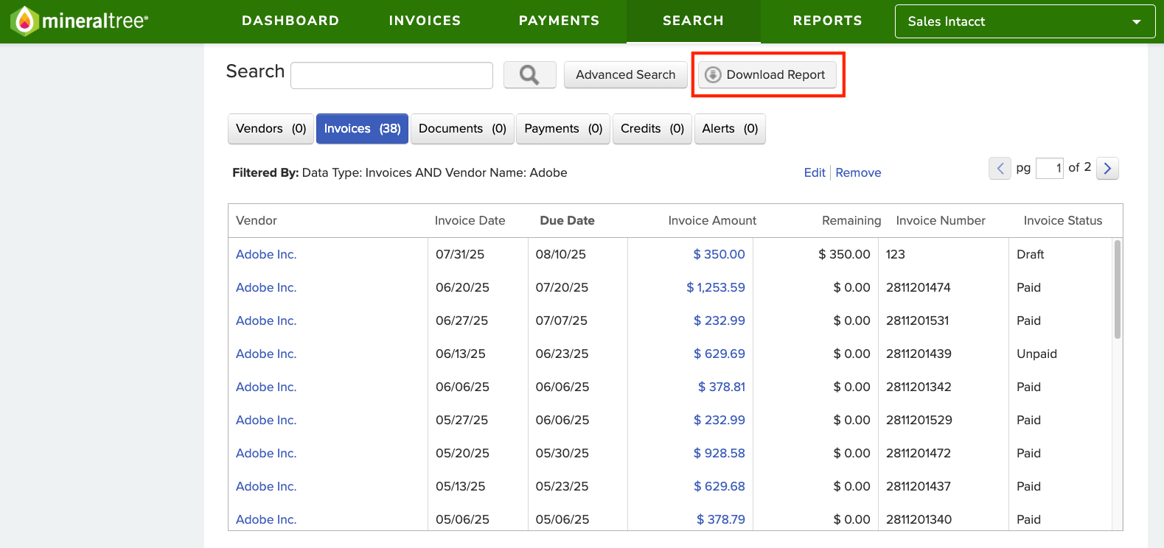1164x548 pixels.
Task: Switch to the Credits (0) tab
Action: point(652,129)
